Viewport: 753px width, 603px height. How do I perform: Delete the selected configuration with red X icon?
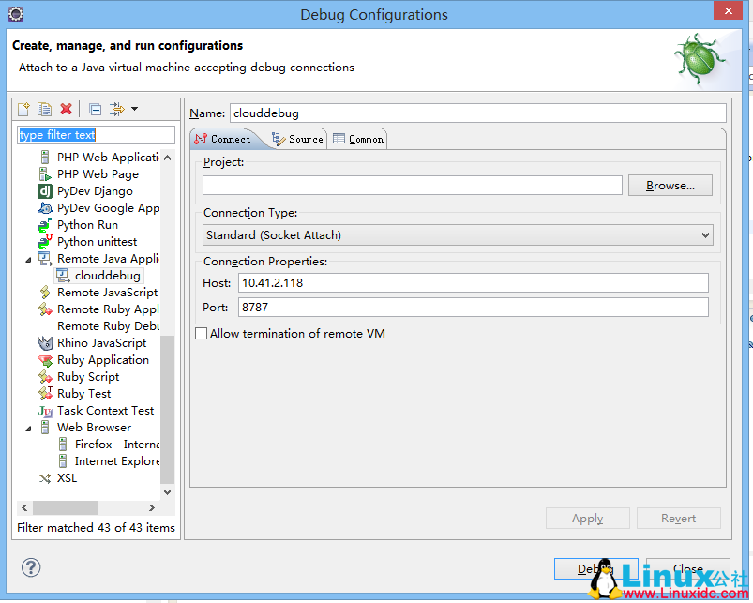tap(65, 109)
